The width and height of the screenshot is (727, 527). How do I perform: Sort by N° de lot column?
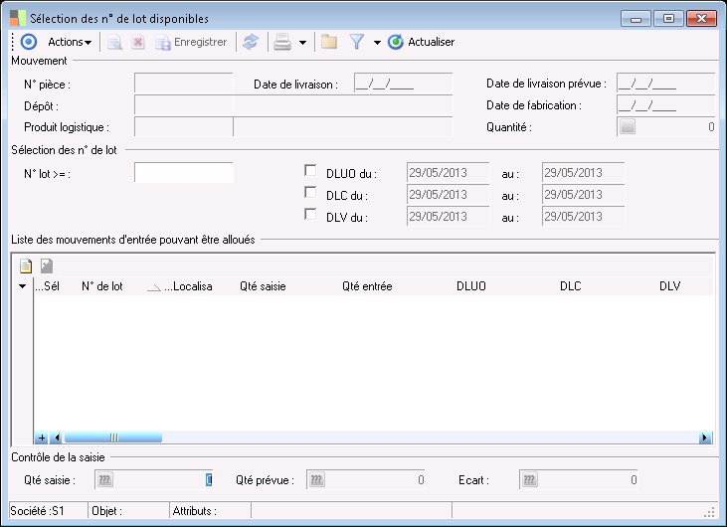[x=102, y=286]
